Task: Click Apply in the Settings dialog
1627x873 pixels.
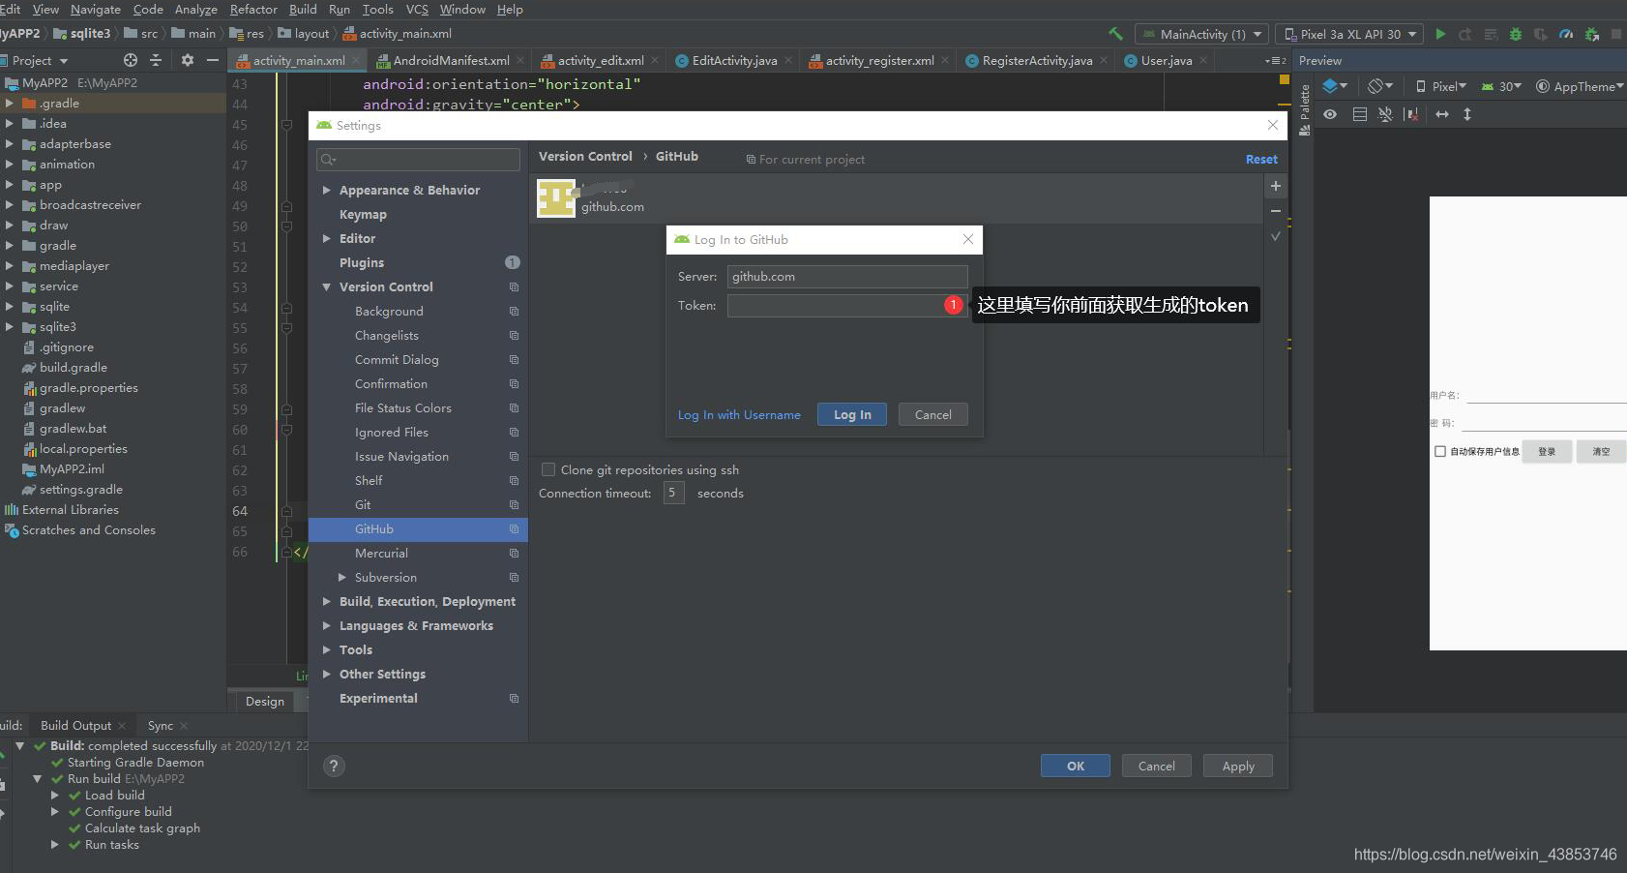Action: [x=1238, y=766]
